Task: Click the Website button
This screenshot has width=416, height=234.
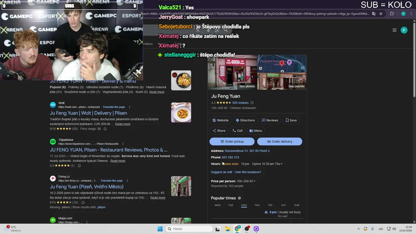Action: click(220, 120)
